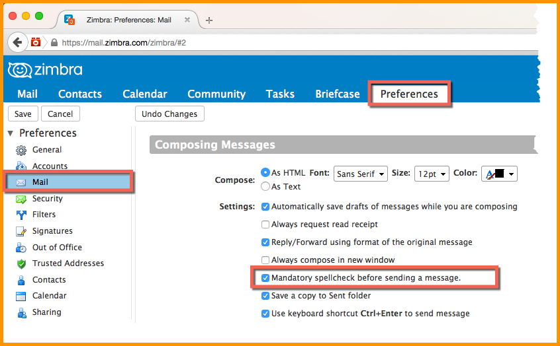Select the As Text compose option
560x346 pixels.
(x=265, y=186)
